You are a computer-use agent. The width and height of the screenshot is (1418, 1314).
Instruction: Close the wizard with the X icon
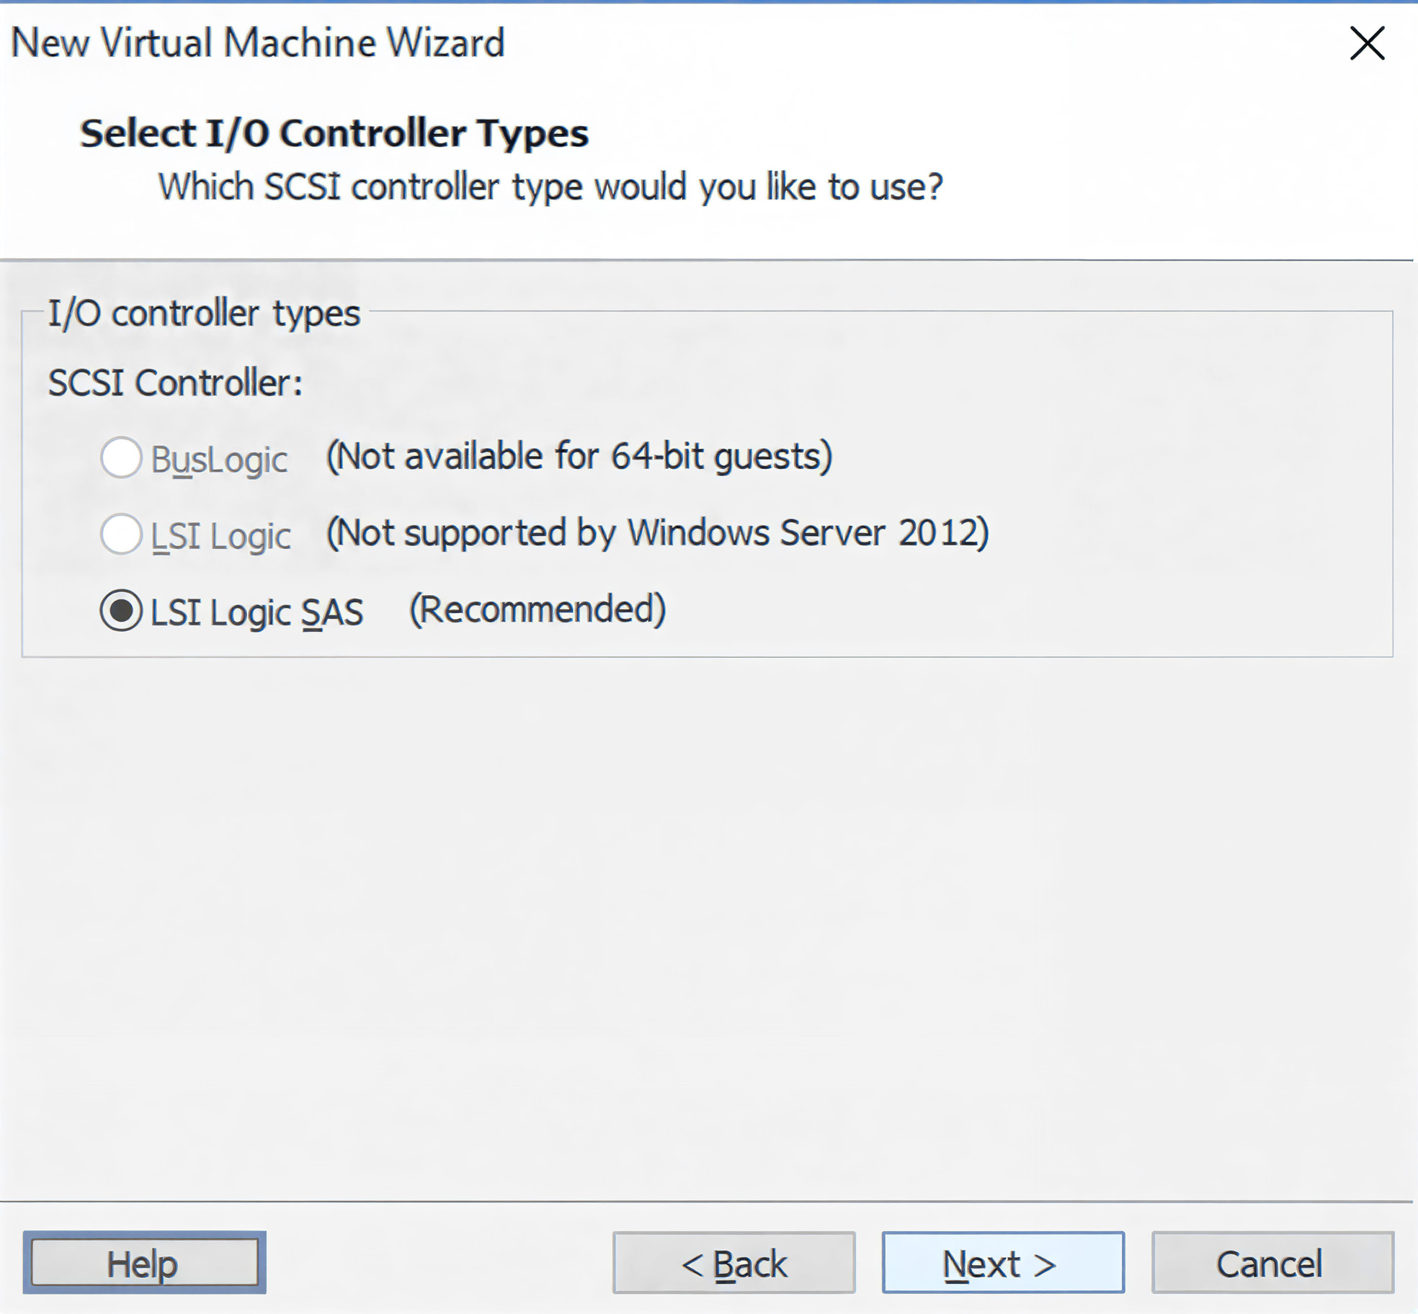click(x=1366, y=43)
